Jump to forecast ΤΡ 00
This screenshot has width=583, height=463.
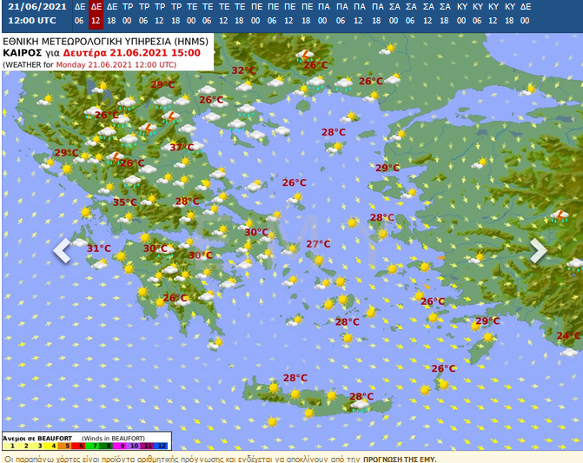coord(128,14)
